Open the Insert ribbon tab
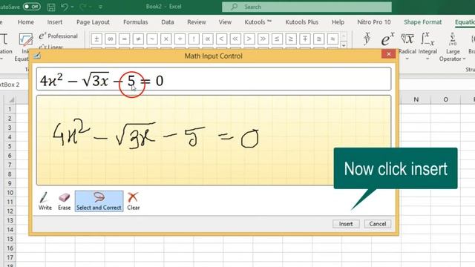The width and height of the screenshot is (475, 267). [54, 22]
